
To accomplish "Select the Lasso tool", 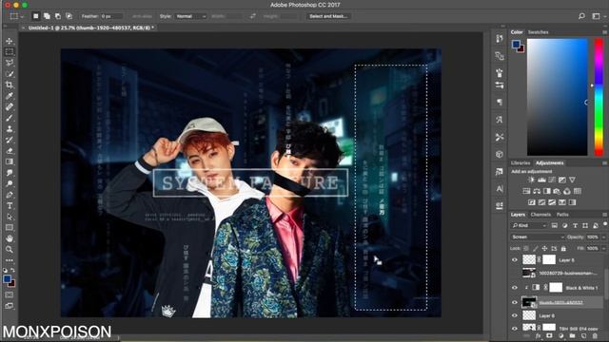I will 10,63.
